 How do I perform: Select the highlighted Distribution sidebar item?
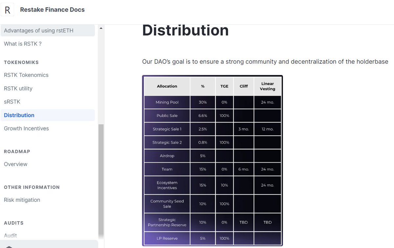coord(19,115)
